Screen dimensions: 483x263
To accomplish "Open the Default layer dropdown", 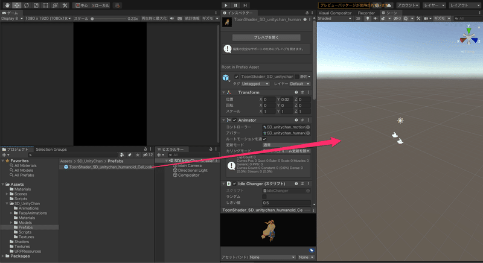I will click(299, 84).
